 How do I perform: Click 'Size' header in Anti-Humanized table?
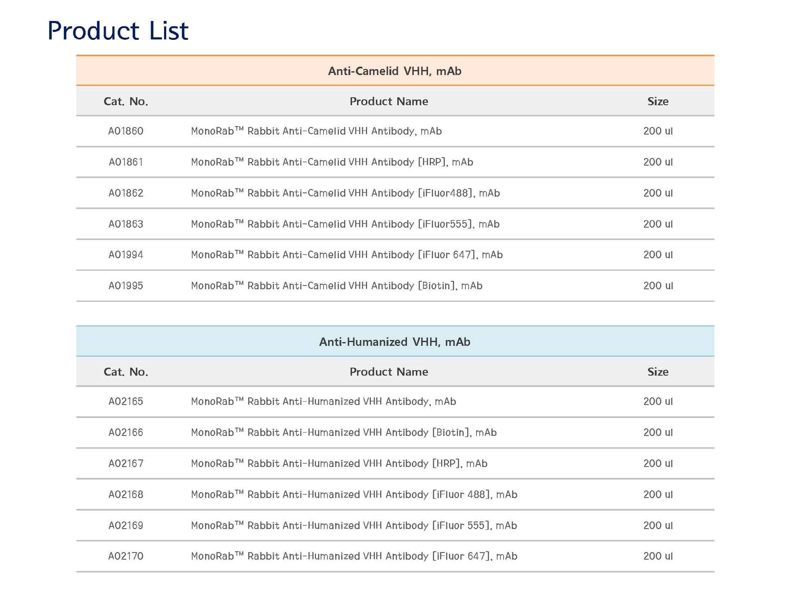click(x=658, y=371)
